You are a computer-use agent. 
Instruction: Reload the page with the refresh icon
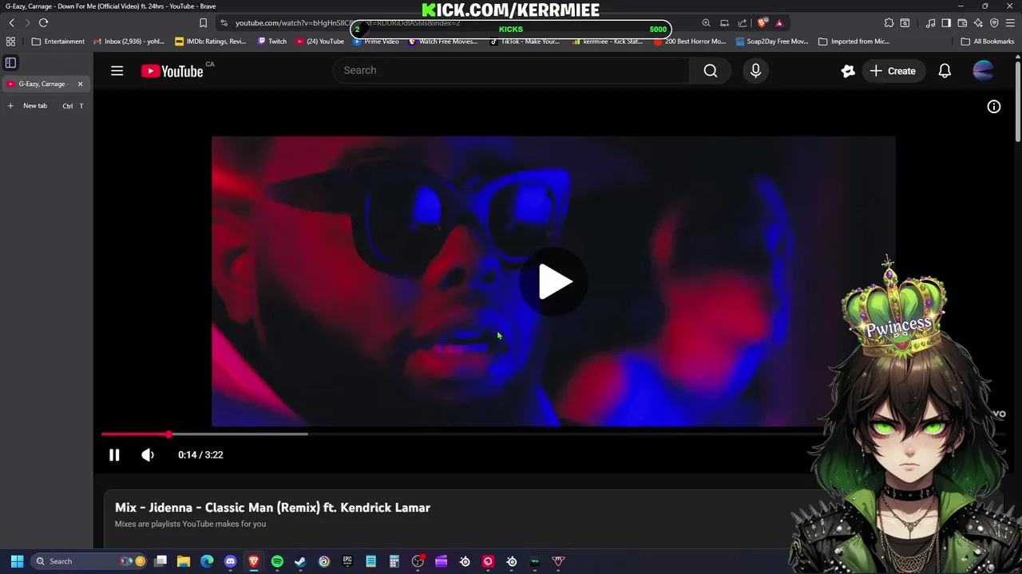pyautogui.click(x=43, y=23)
